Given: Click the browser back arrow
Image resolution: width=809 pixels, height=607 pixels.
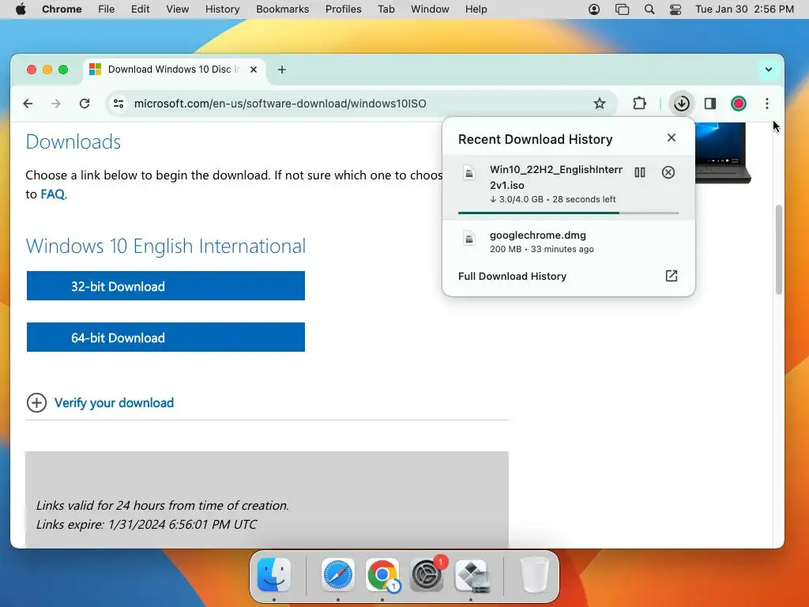Looking at the screenshot, I should 28,104.
